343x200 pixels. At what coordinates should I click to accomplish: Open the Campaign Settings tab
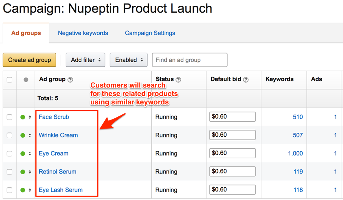pyautogui.click(x=150, y=33)
